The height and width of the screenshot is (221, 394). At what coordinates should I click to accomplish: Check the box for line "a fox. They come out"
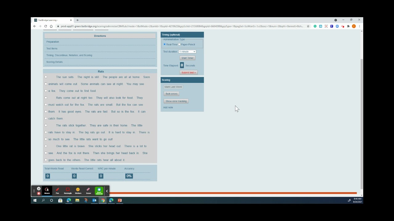[x=46, y=91]
